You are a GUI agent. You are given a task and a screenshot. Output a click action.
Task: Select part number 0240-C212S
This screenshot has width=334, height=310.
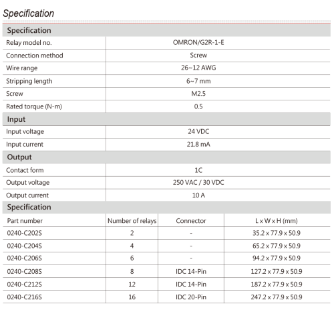(24, 284)
